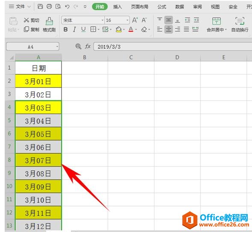Expand the font color dropdown arrow
Viewport: 252px width, 232px height.
pos(136,29)
